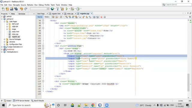Expand the META-INF folder
192x108 pixels.
coord(7,24)
